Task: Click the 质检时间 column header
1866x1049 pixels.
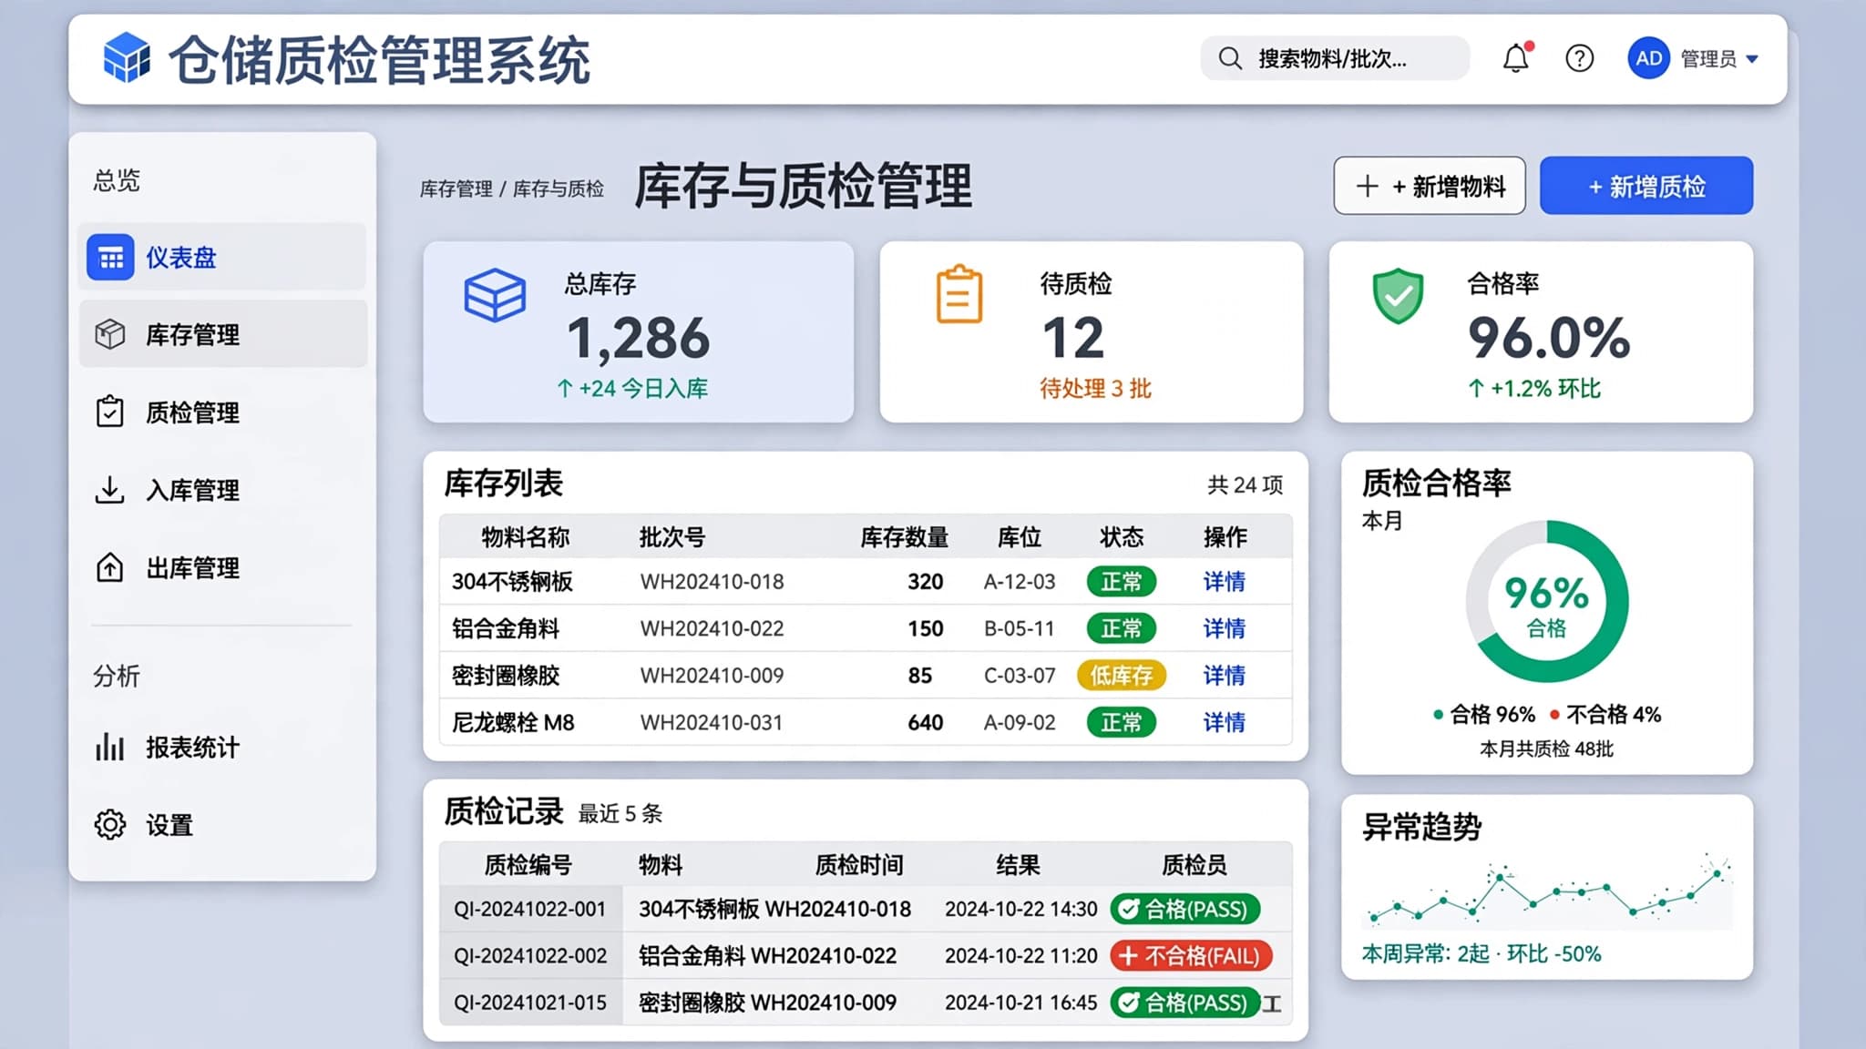Action: pyautogui.click(x=858, y=865)
